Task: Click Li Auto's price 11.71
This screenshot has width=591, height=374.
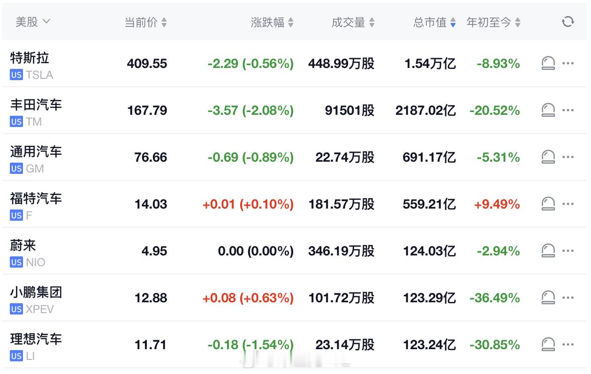Action: pyautogui.click(x=151, y=345)
